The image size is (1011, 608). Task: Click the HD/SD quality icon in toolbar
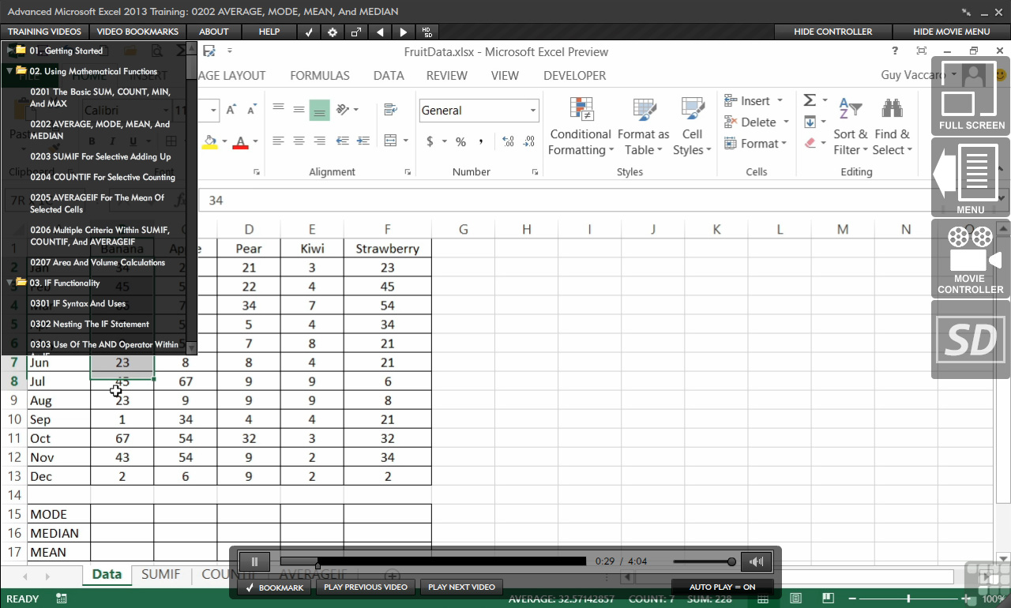(x=427, y=32)
